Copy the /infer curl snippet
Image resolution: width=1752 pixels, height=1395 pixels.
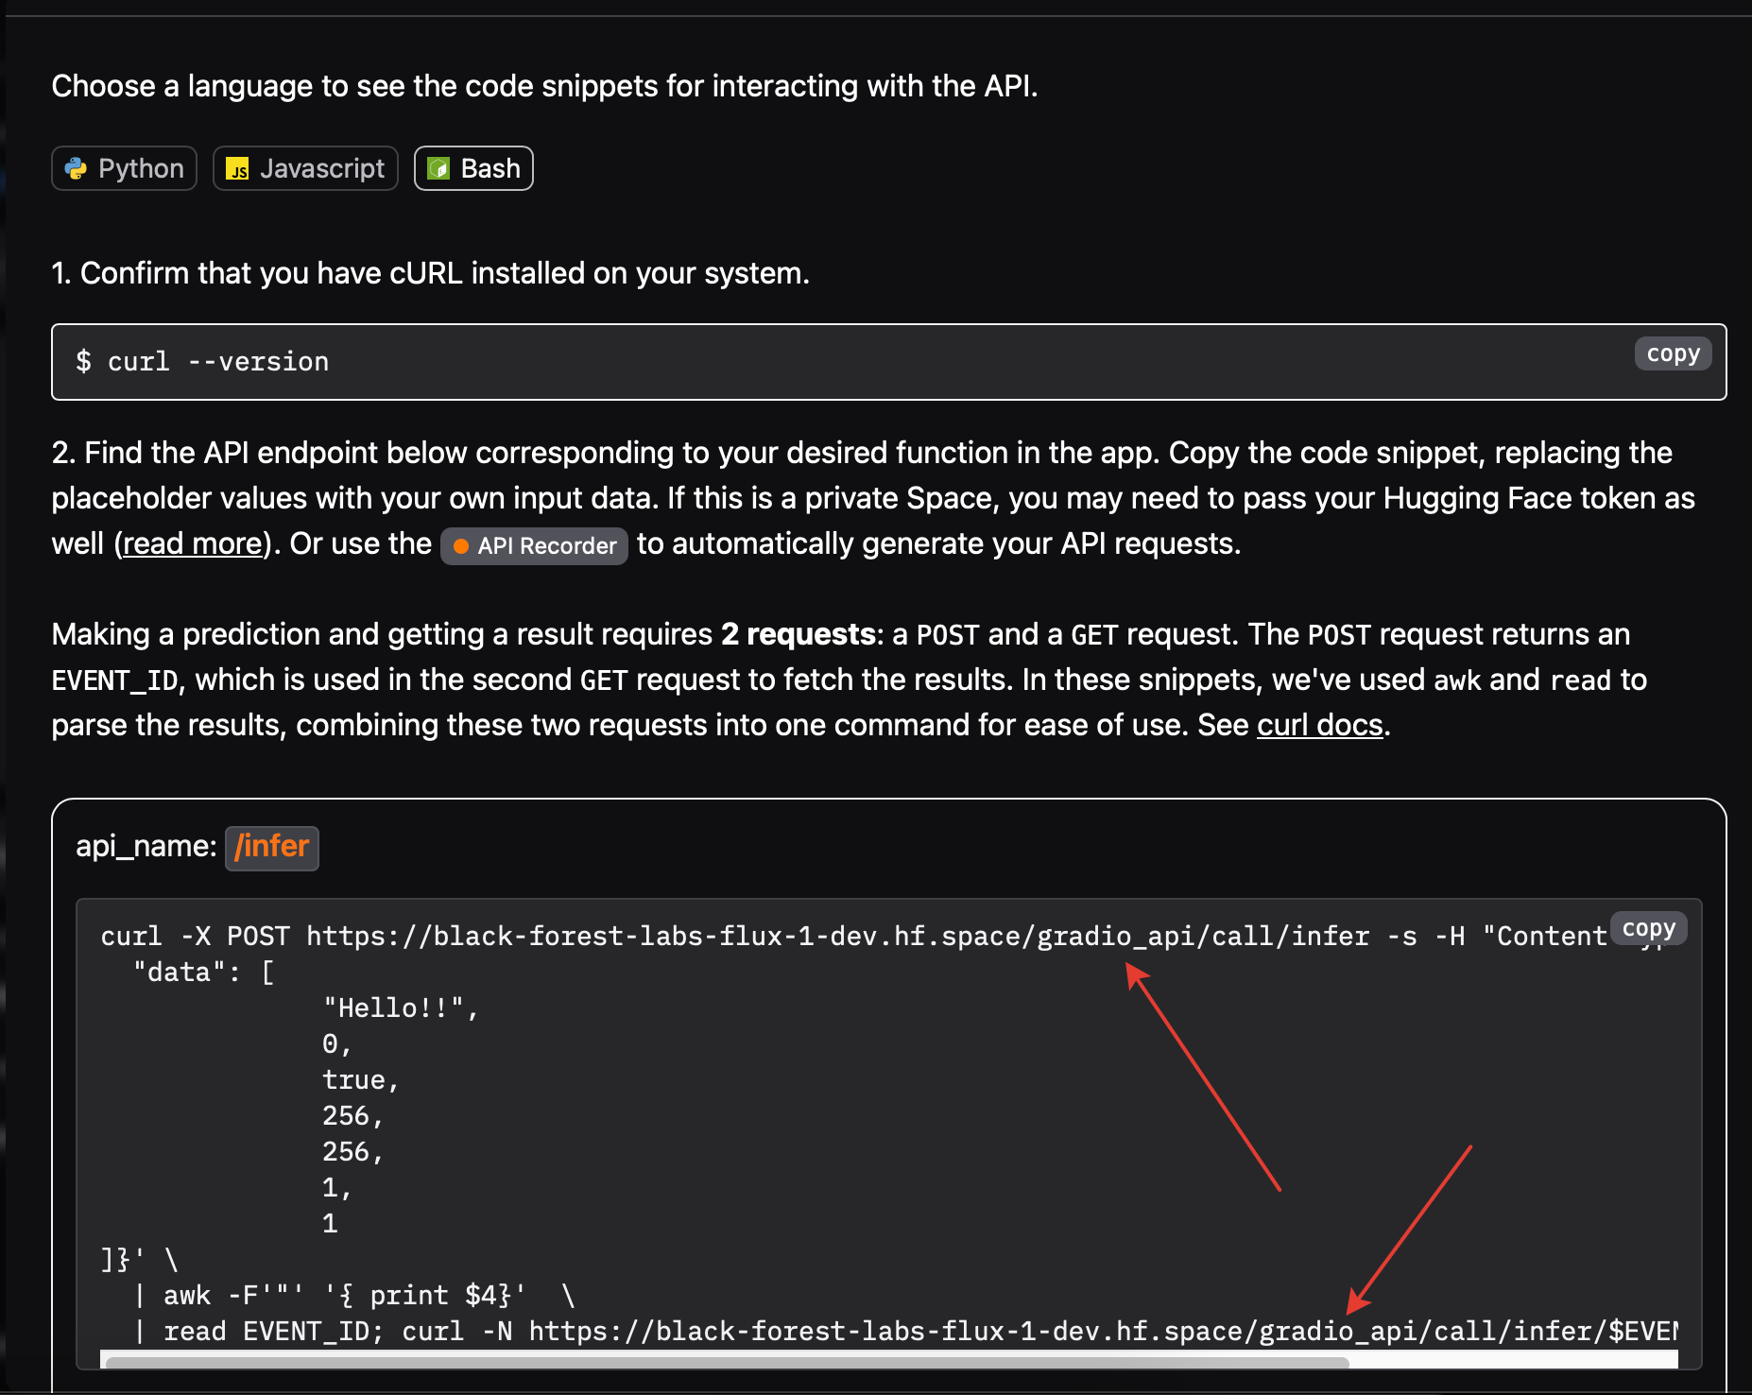1648,928
